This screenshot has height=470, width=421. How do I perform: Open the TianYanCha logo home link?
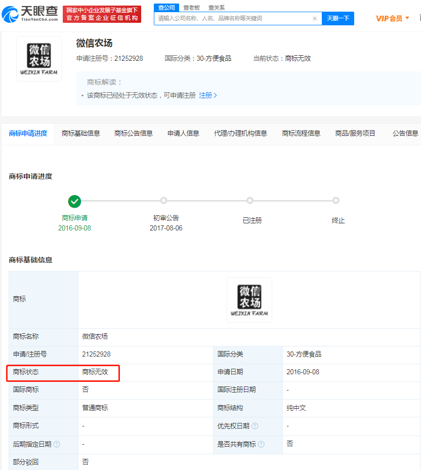(30, 14)
